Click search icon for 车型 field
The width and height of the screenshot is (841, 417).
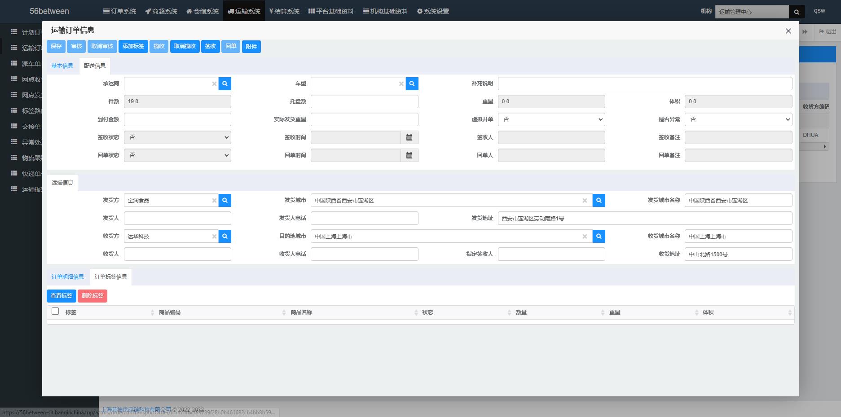click(x=412, y=83)
